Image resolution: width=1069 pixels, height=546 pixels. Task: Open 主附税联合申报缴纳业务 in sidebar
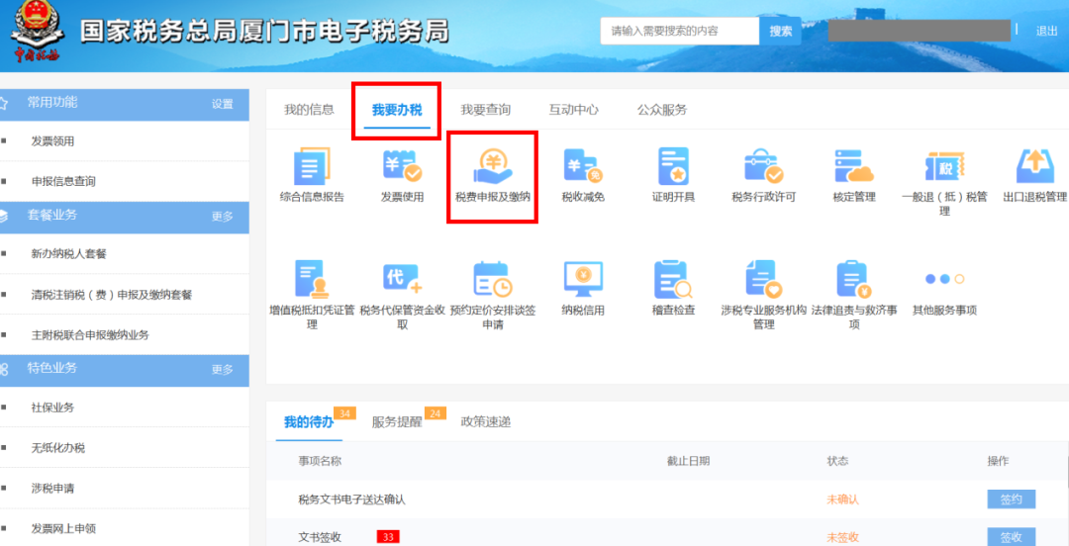click(x=90, y=335)
